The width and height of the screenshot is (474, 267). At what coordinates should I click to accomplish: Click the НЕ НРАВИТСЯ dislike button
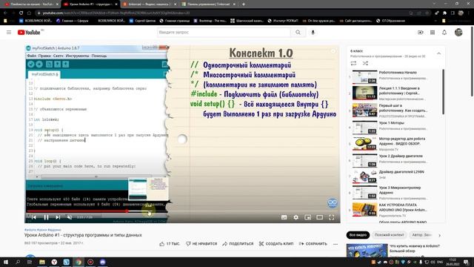click(201, 244)
